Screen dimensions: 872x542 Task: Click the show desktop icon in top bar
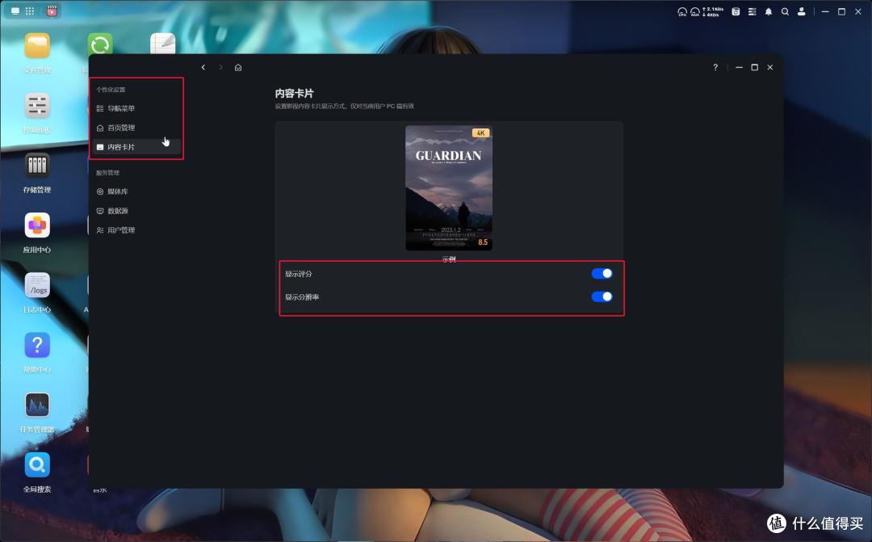(x=15, y=11)
